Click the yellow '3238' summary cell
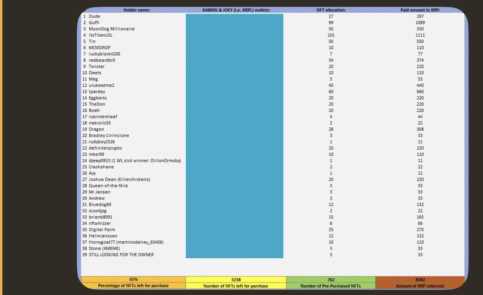Image resolution: width=483 pixels, height=295 pixels. (x=236, y=280)
